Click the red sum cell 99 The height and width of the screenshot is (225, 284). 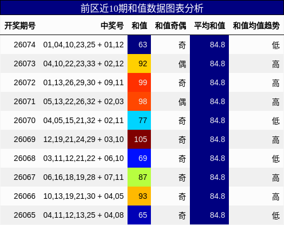click(x=139, y=82)
